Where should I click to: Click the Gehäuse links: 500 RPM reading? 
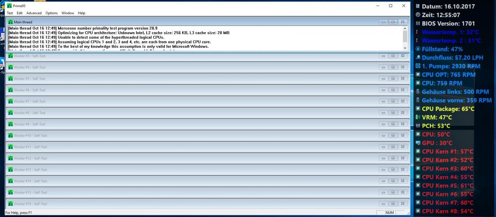pos(455,92)
